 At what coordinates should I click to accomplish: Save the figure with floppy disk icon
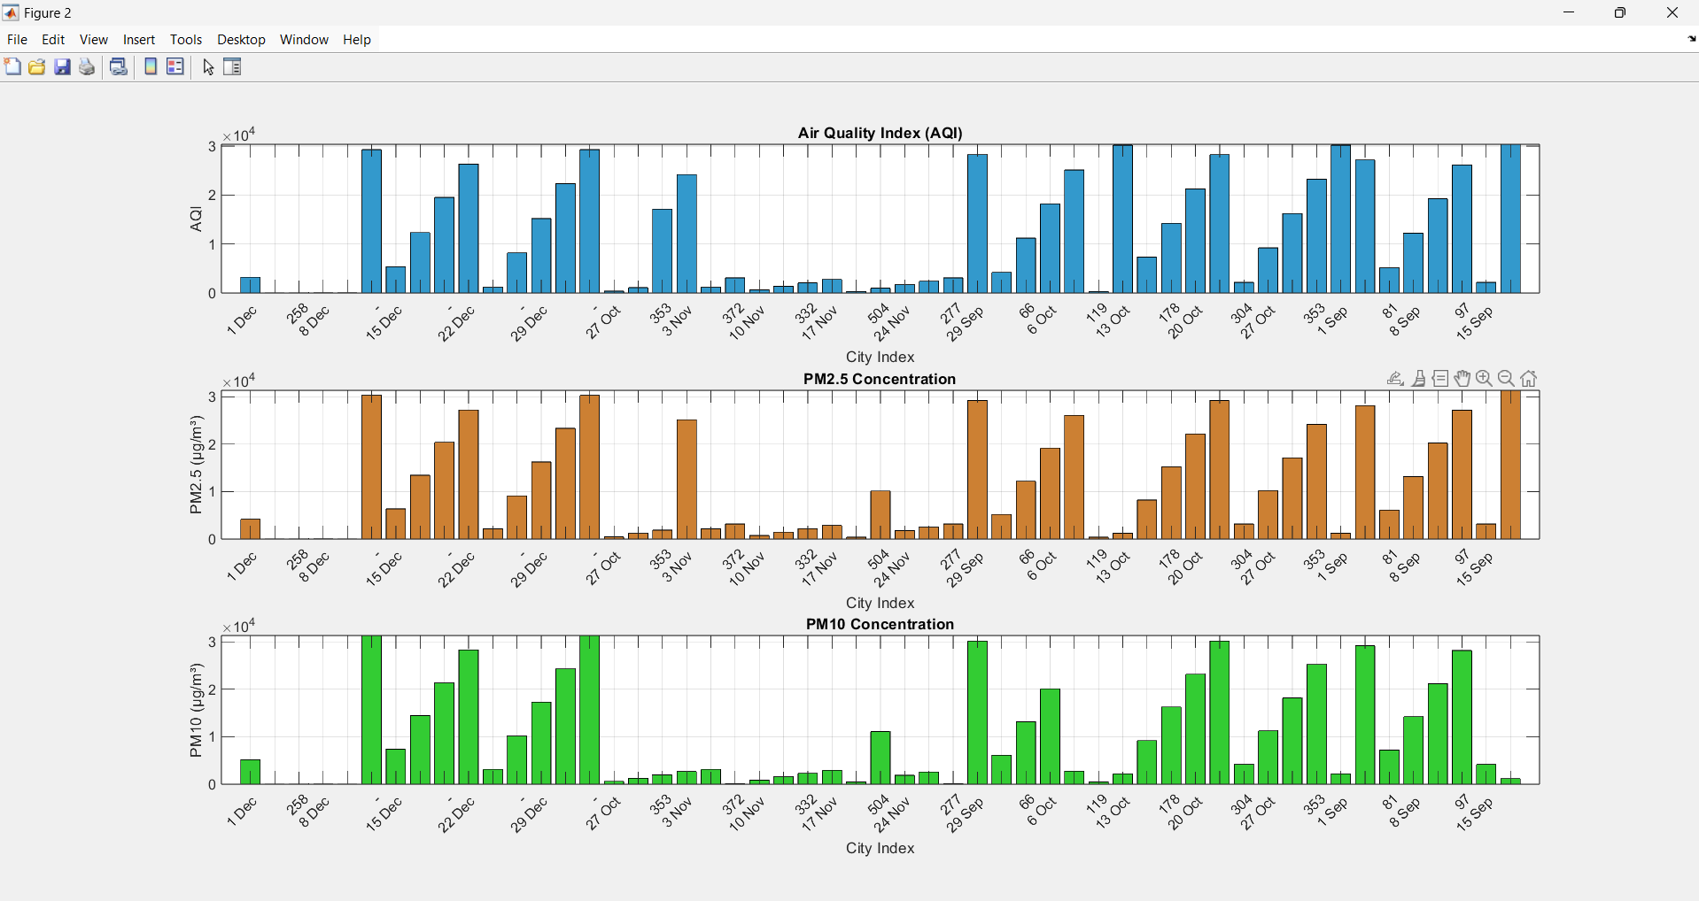62,67
